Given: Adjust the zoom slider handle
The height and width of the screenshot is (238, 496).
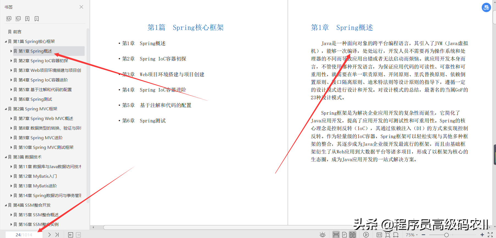Looking at the screenshot, I should pyautogui.click(x=447, y=235).
